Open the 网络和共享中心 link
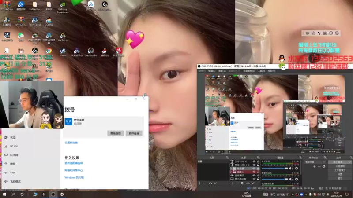353x198 pixels. tap(74, 170)
